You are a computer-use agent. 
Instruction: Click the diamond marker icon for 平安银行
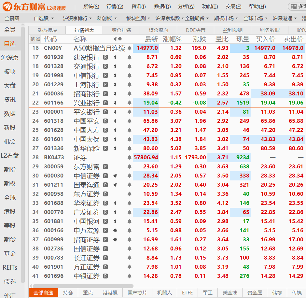(x=115, y=112)
